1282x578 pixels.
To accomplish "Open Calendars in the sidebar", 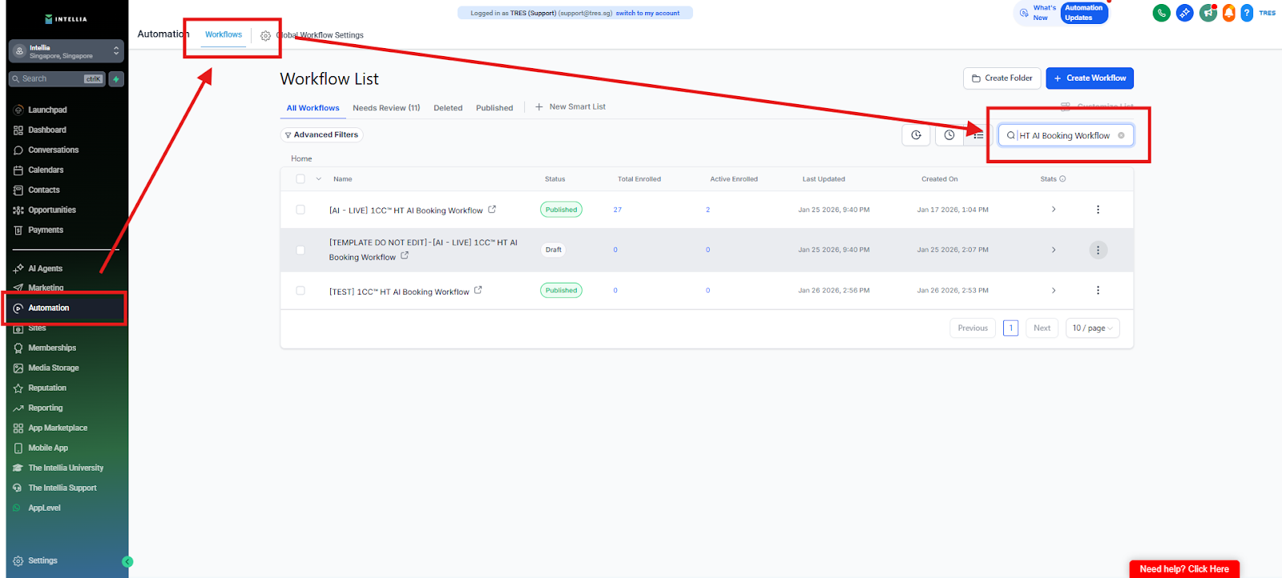I will pyautogui.click(x=46, y=170).
